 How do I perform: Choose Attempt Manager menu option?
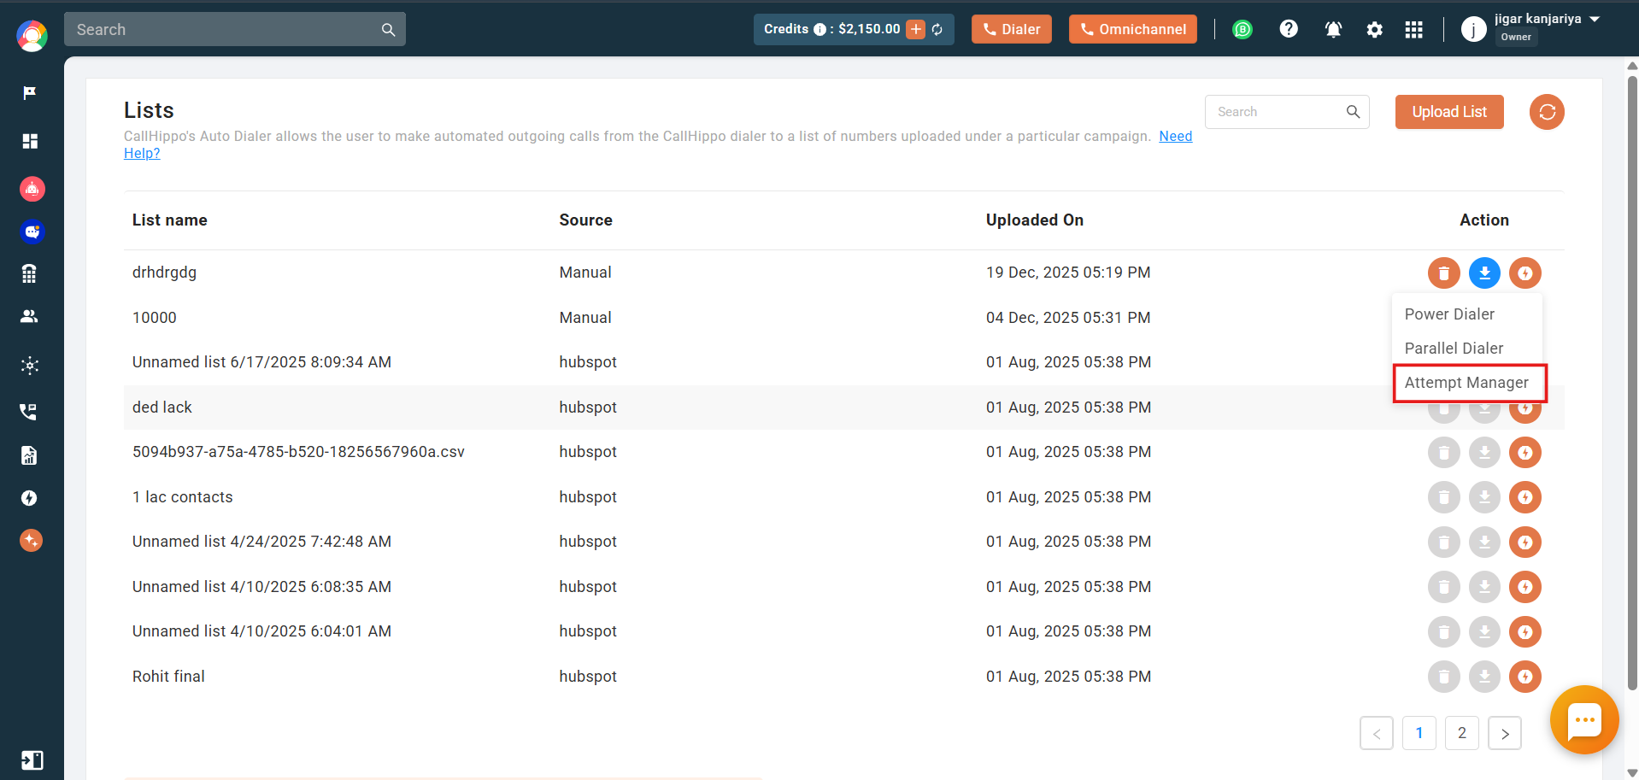coord(1466,383)
